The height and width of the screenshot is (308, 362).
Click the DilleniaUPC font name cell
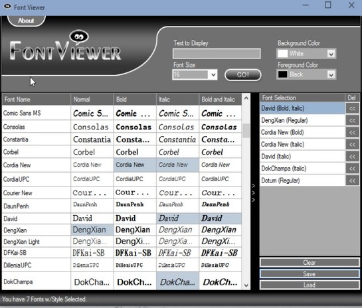(37, 265)
